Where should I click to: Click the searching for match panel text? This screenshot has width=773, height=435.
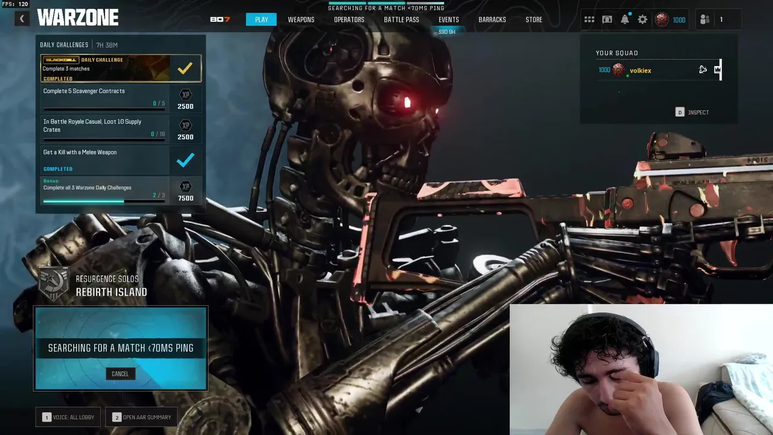point(121,348)
